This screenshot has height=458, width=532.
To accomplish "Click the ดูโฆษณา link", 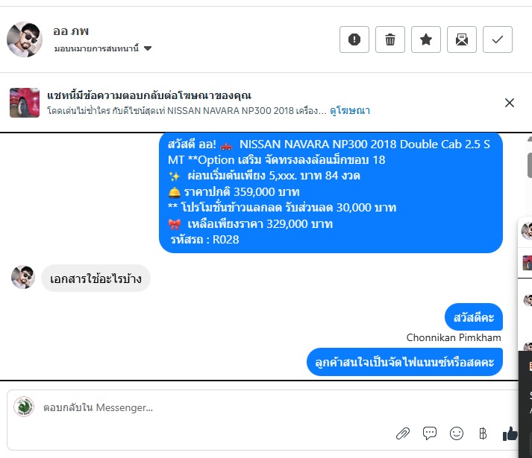I will pyautogui.click(x=350, y=111).
